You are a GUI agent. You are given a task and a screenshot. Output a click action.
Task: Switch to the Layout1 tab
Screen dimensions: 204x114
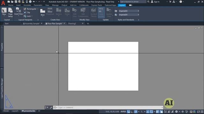15,111
